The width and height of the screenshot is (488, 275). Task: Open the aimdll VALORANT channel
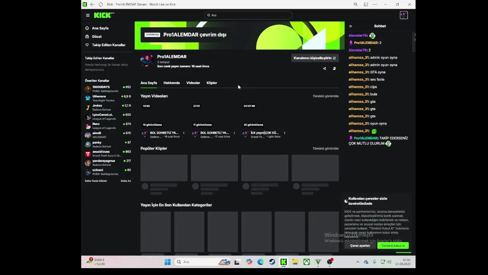tap(108, 135)
